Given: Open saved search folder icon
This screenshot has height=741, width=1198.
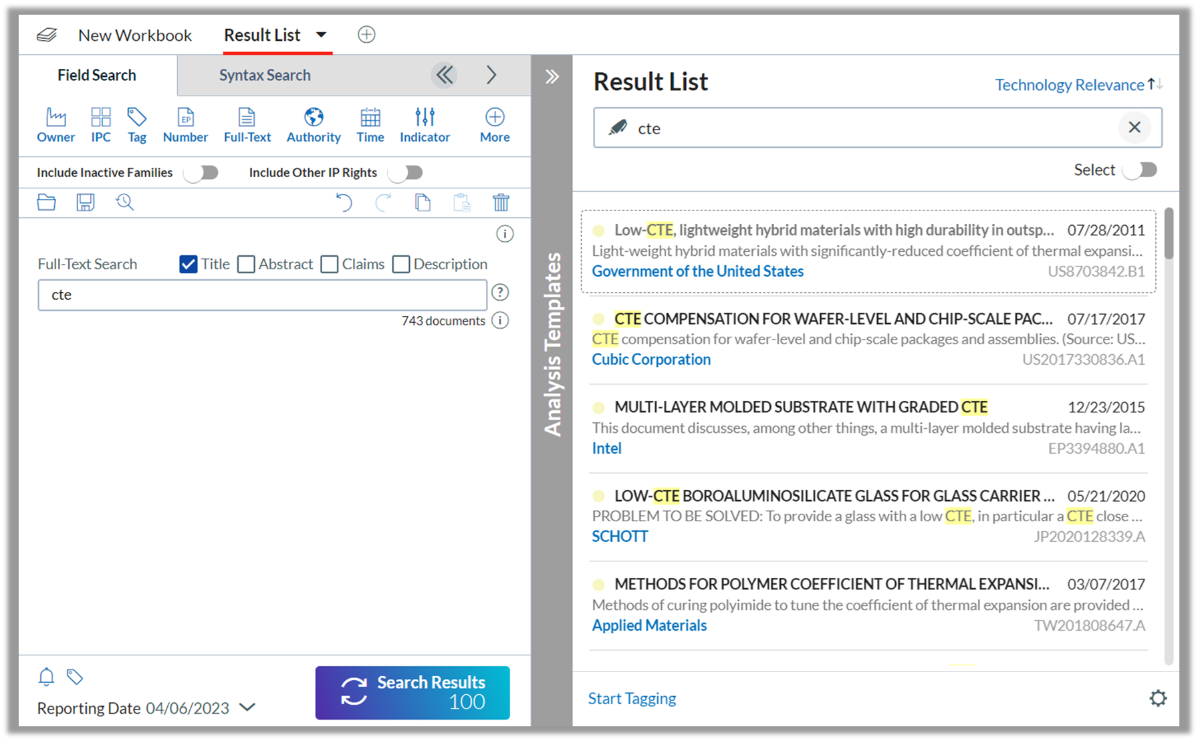Looking at the screenshot, I should pos(47,202).
